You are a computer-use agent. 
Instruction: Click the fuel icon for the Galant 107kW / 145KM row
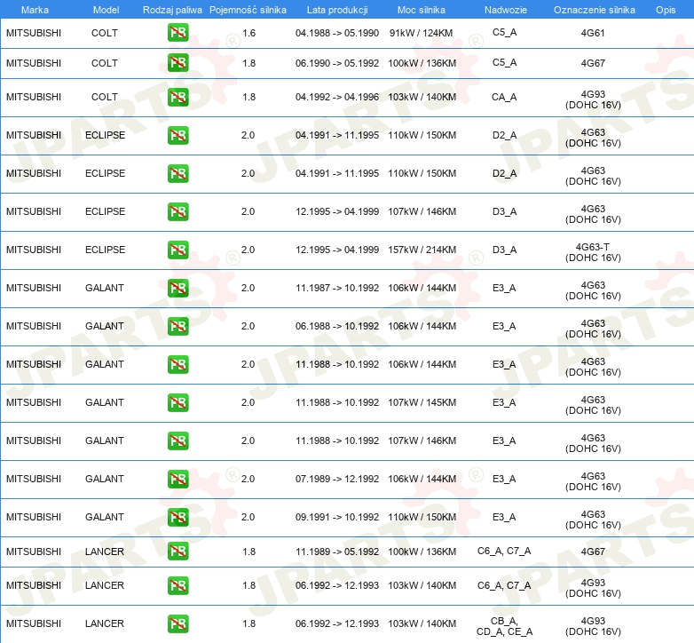click(177, 403)
